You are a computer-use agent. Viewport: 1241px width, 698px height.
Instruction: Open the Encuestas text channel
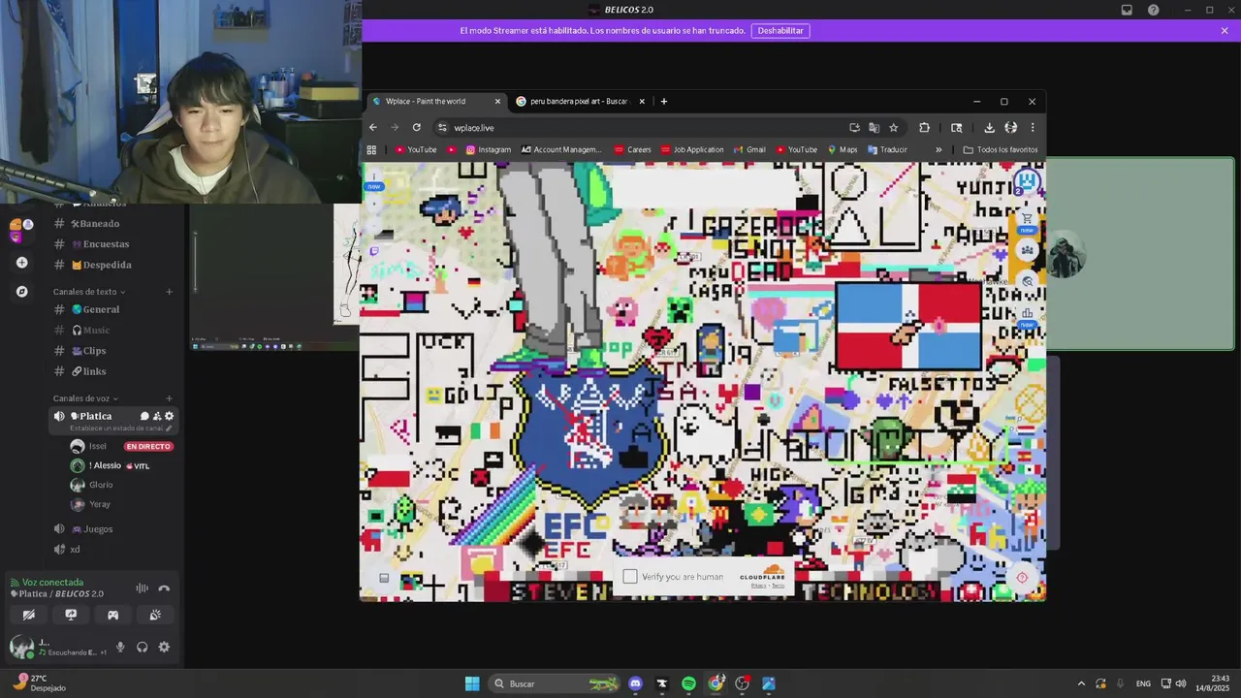[x=111, y=244]
